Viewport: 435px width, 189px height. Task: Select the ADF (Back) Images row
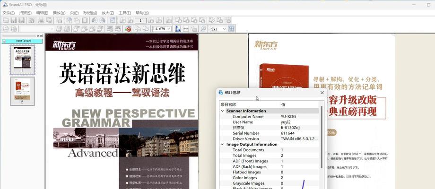[269, 166]
